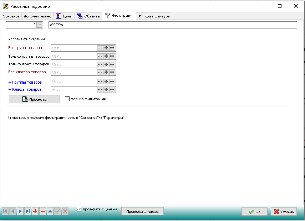The image size is (305, 221).
Task: Open the 'Счет фактура' tab
Action: point(154,16)
